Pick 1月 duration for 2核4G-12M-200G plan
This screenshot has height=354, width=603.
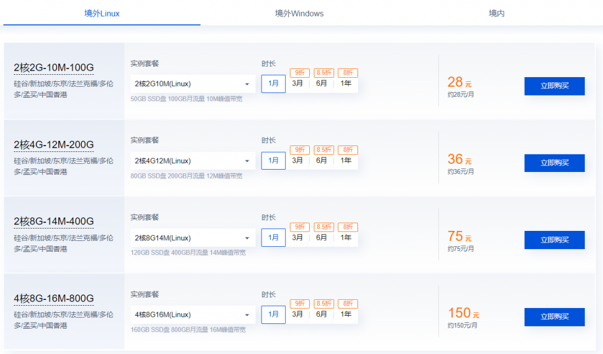point(273,160)
